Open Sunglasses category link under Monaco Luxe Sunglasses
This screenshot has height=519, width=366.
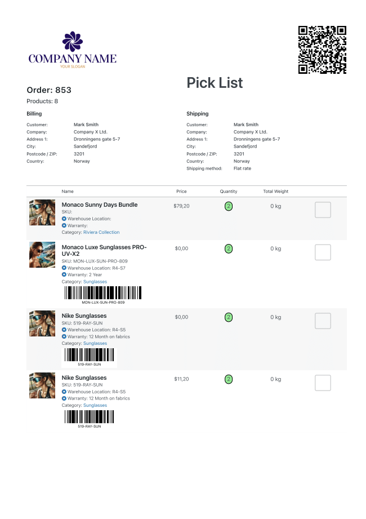[x=95, y=282]
